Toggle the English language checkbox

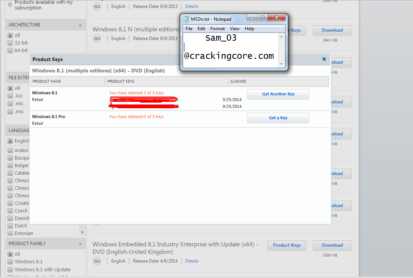pos(10,141)
